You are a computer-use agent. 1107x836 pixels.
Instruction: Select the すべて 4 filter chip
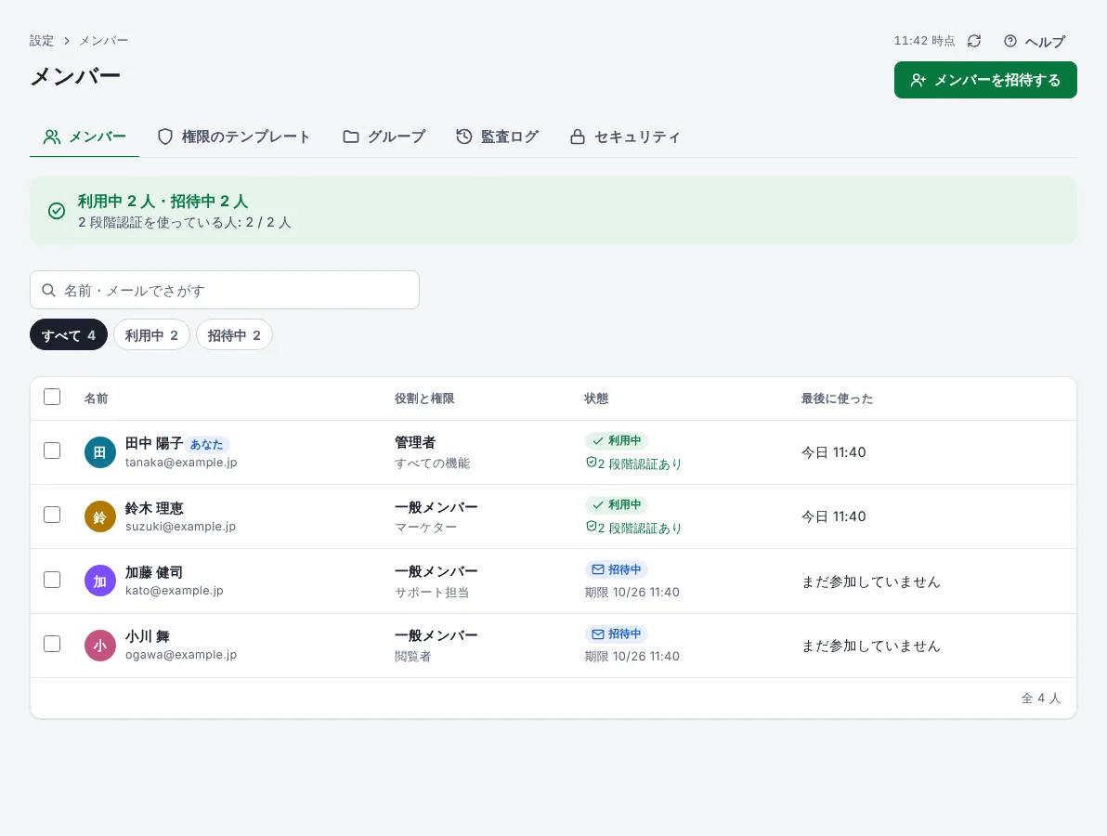tap(69, 334)
